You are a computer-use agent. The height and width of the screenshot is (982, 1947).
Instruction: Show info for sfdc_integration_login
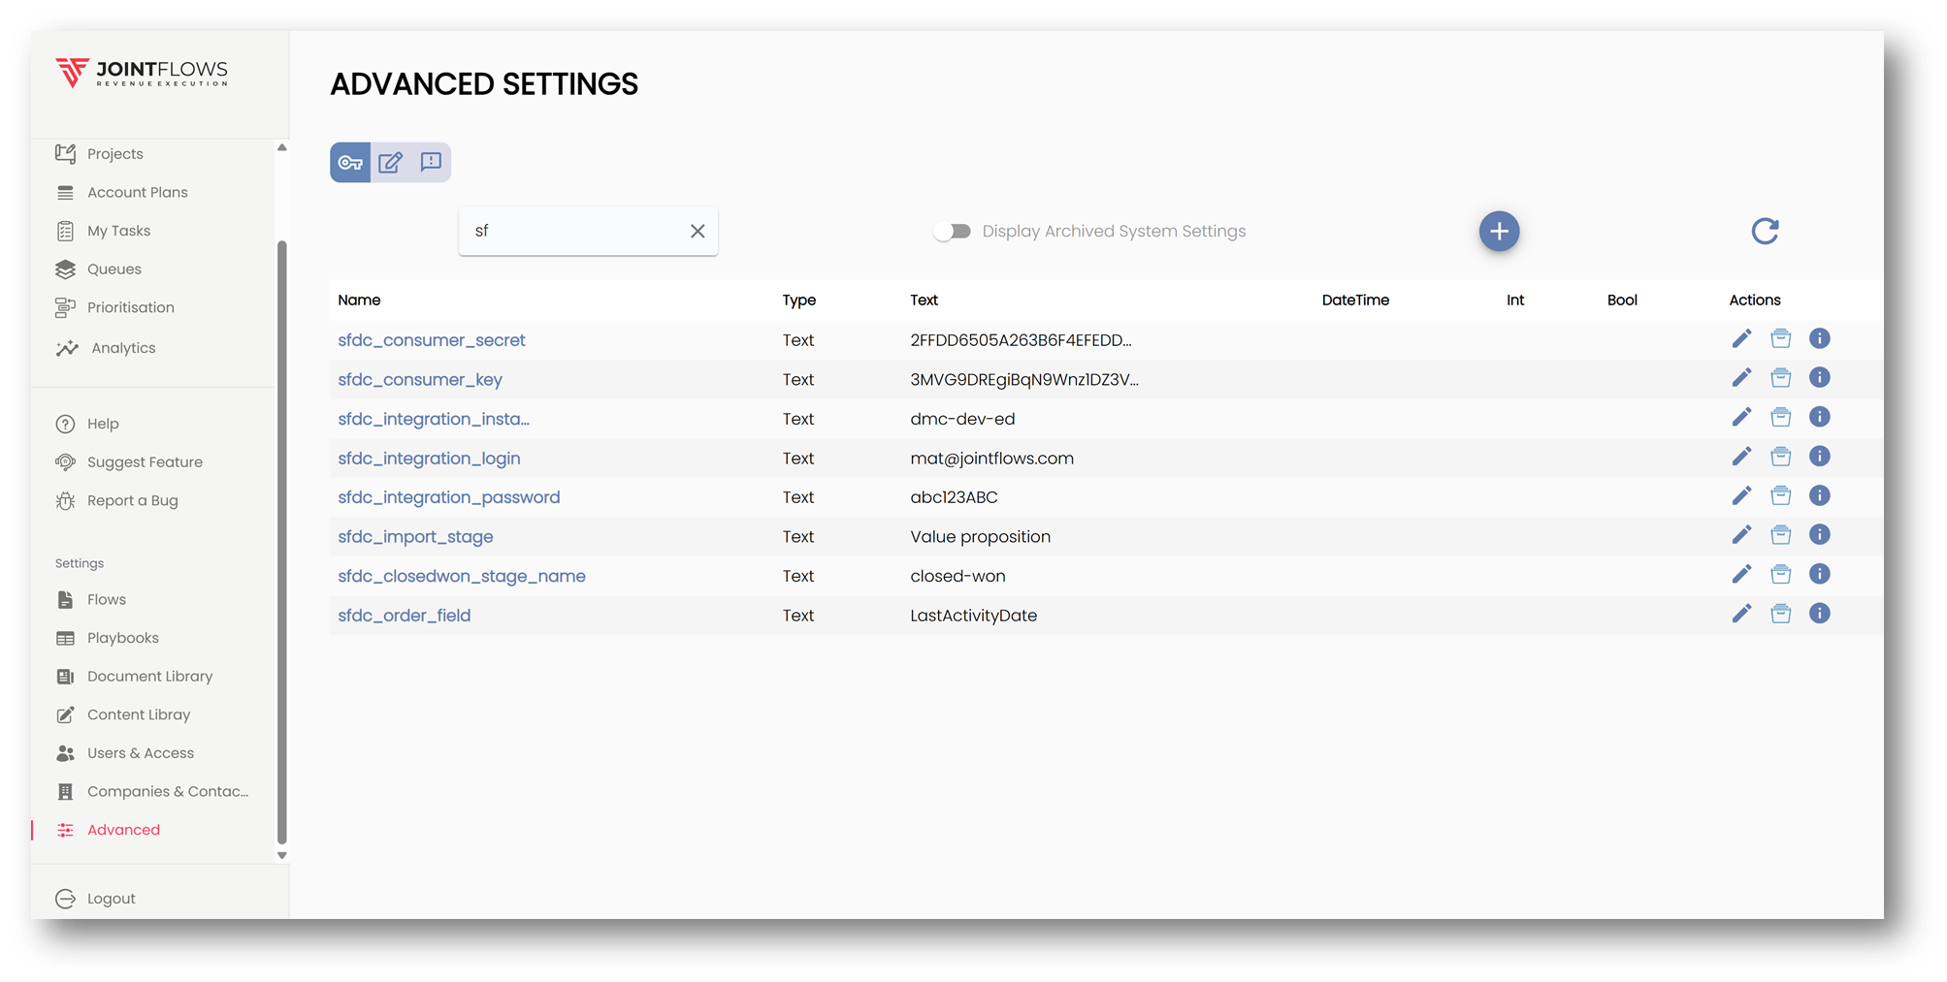click(x=1819, y=457)
